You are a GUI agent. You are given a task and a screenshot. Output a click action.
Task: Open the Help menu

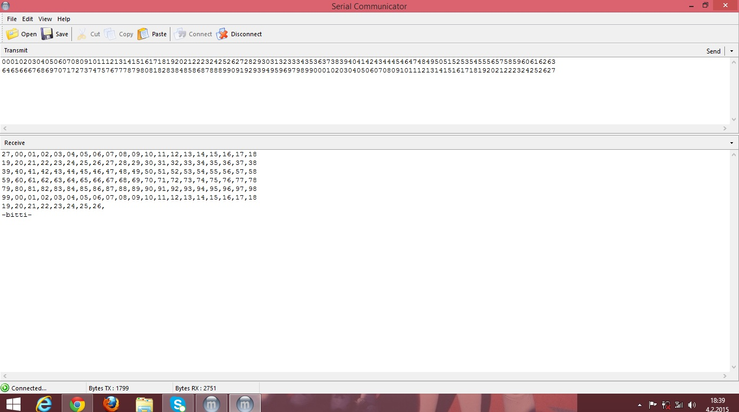coord(64,19)
